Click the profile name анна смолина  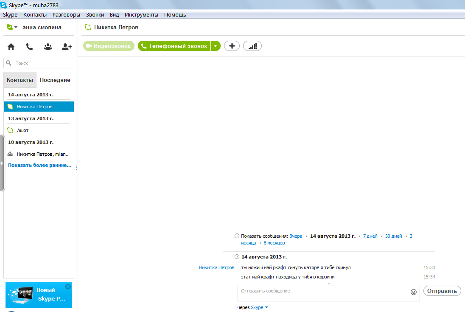pos(42,27)
